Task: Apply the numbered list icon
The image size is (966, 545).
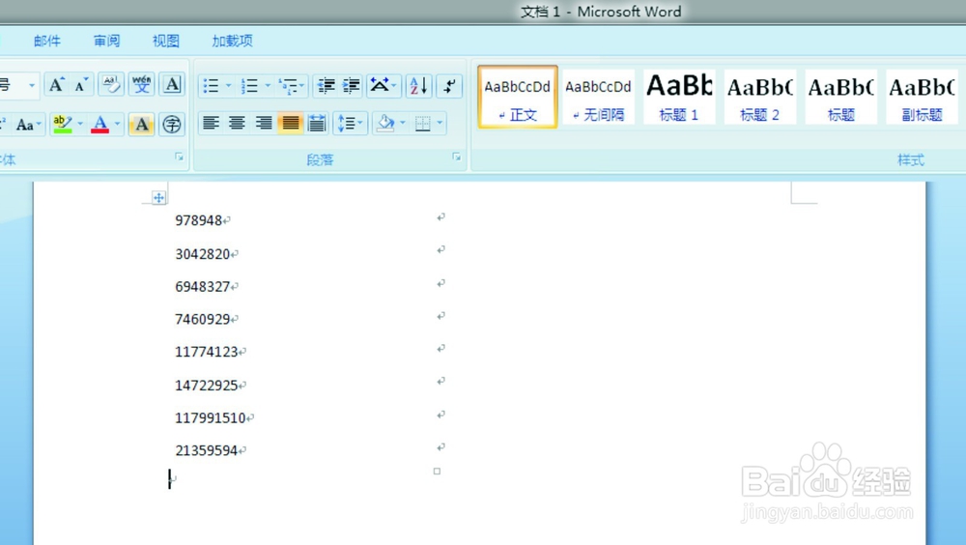Action: point(249,86)
